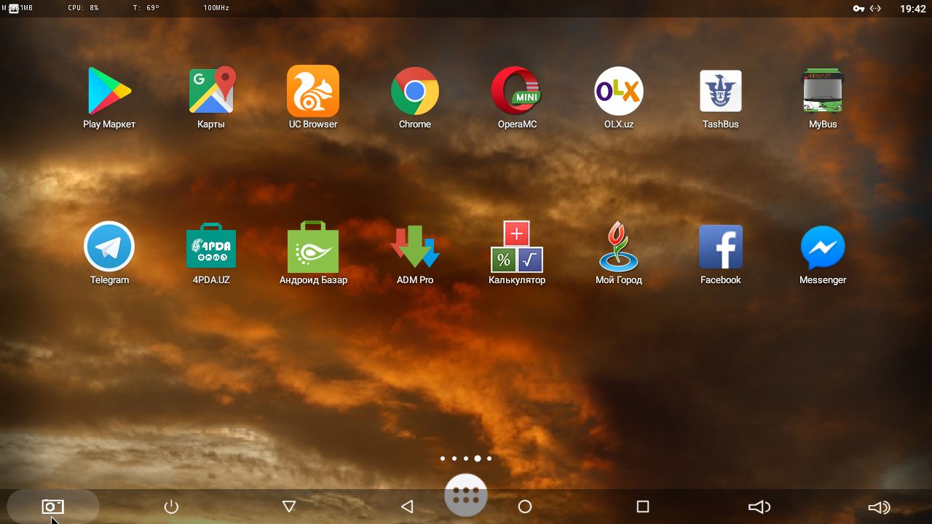Launch Chrome browser
The width and height of the screenshot is (932, 524).
pyautogui.click(x=415, y=91)
